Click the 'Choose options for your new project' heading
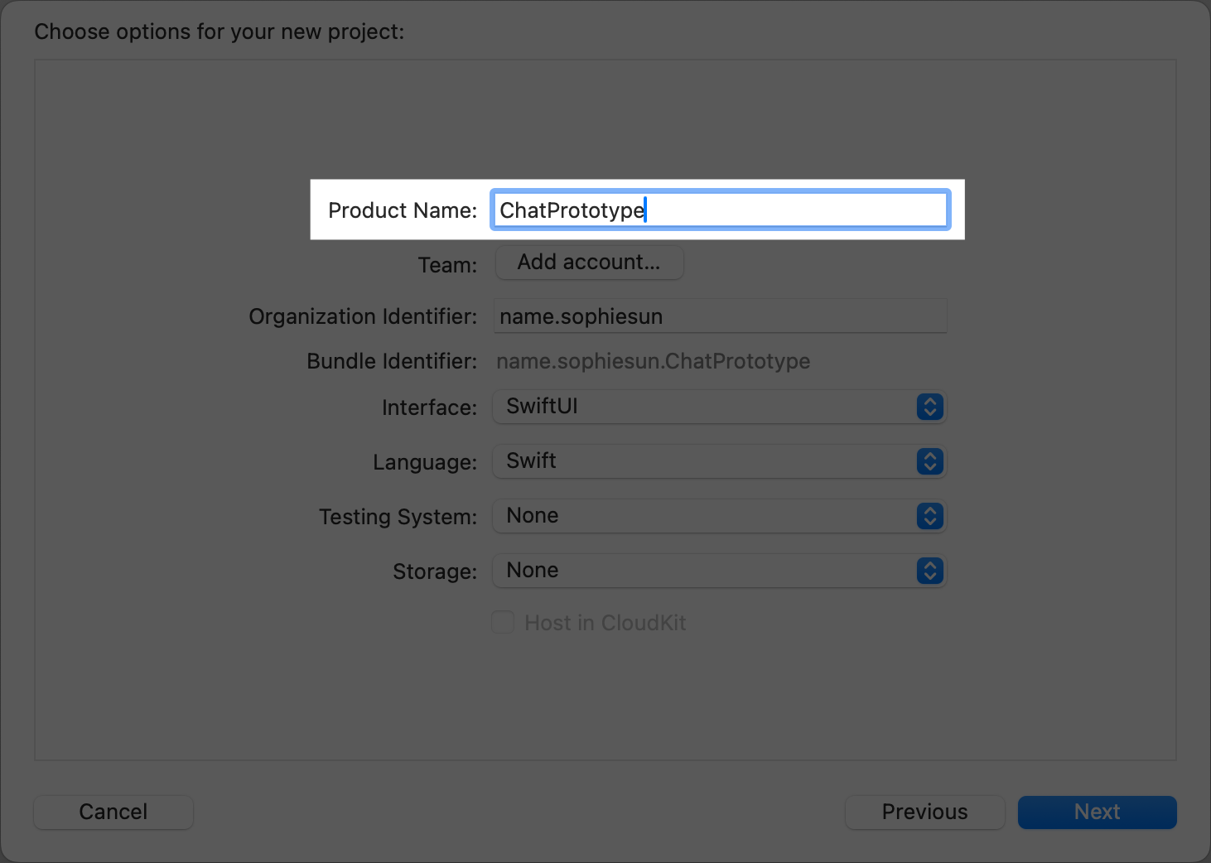 coord(220,31)
